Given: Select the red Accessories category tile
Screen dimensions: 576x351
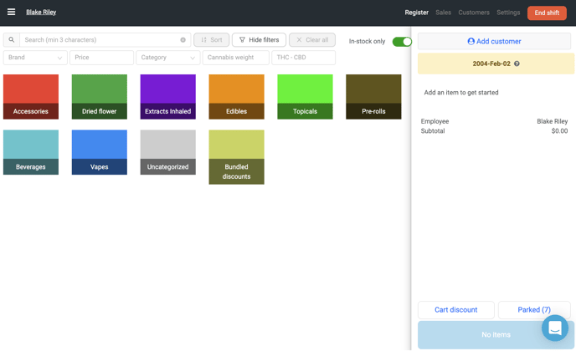Looking at the screenshot, I should 31,97.
